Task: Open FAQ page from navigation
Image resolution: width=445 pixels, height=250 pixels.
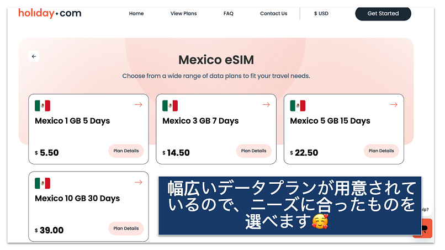Action: point(229,13)
